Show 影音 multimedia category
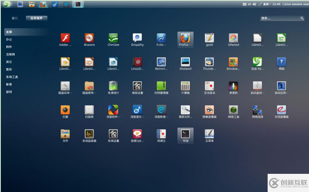Viewport: 309px width, 192px height. coord(9,84)
